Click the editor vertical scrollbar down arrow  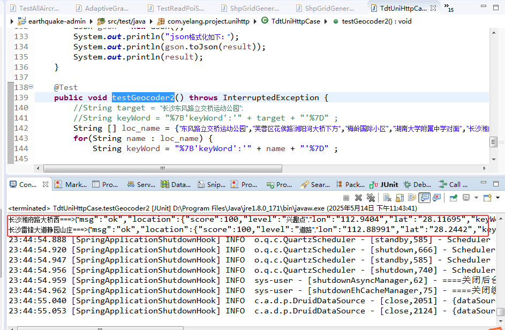[x=494, y=159]
